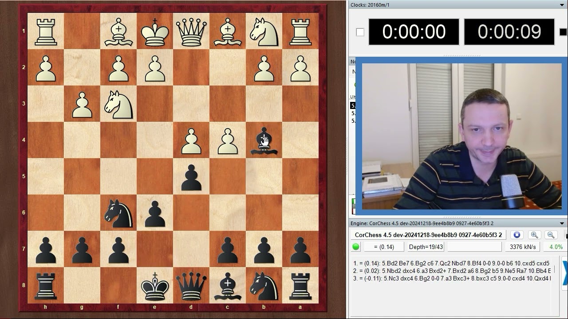Select engine line 3 starting 5.Nc3
568x319 pixels.
point(452,278)
